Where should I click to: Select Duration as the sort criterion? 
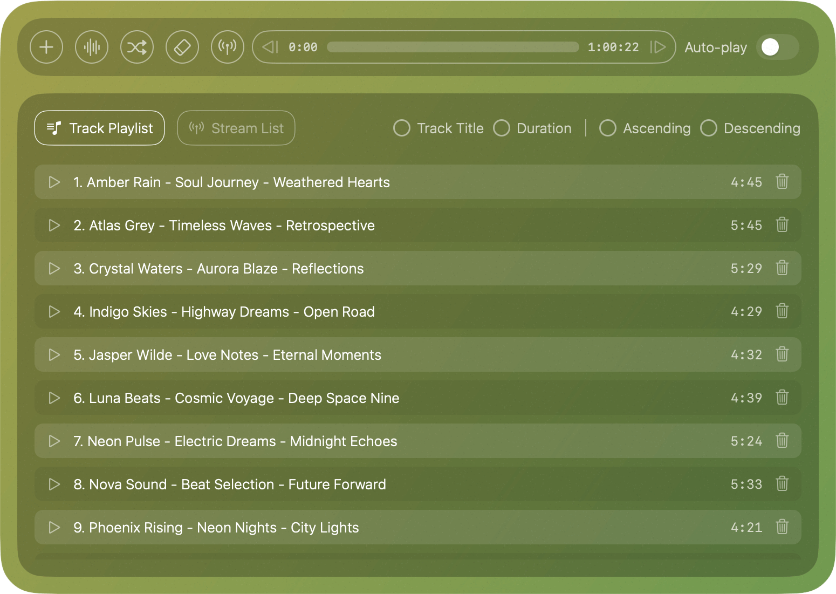pyautogui.click(x=502, y=128)
